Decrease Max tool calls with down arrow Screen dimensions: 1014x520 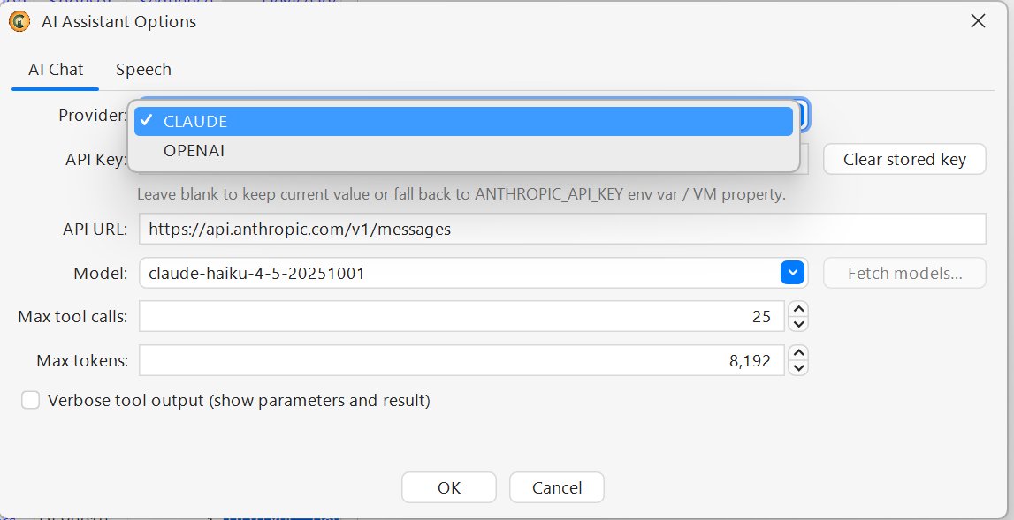tap(798, 324)
